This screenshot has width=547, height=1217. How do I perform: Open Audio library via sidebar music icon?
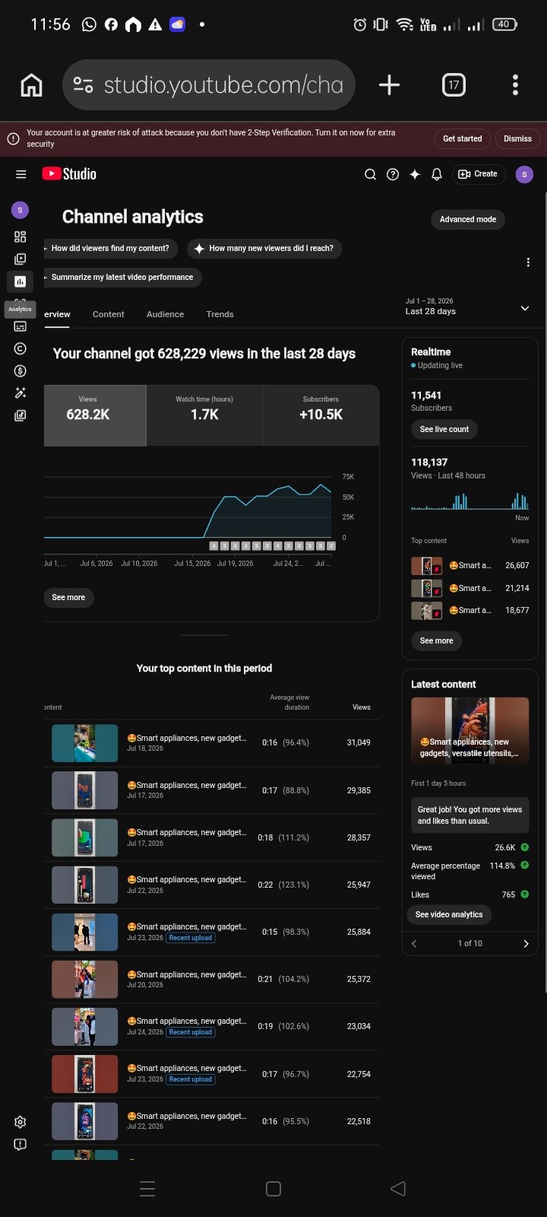tap(21, 415)
